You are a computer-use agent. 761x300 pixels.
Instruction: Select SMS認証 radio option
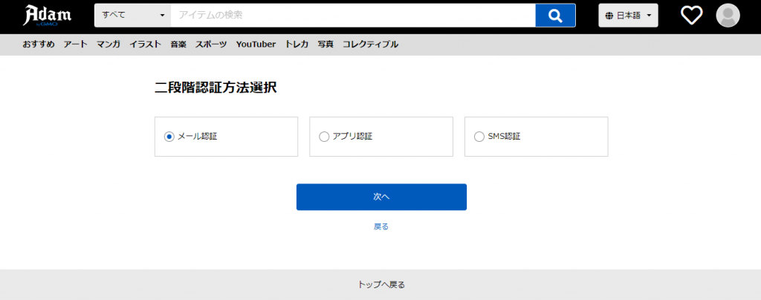click(x=479, y=137)
